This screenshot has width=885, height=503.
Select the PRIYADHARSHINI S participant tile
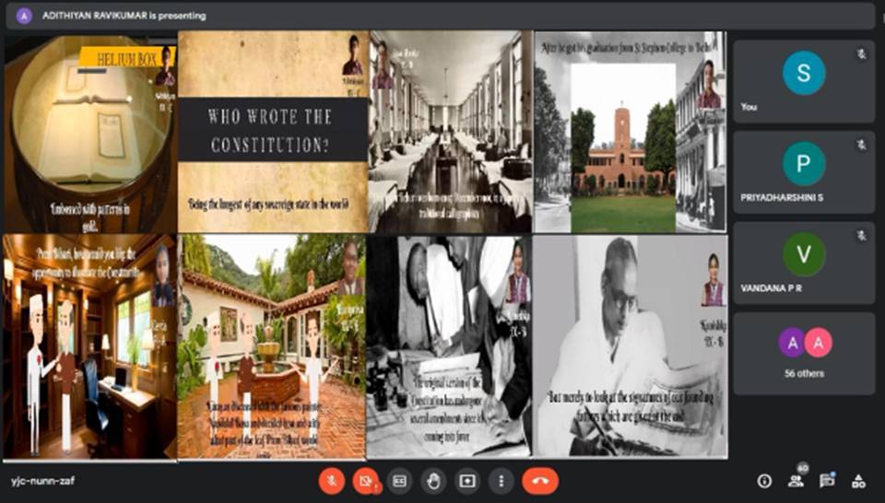[804, 172]
